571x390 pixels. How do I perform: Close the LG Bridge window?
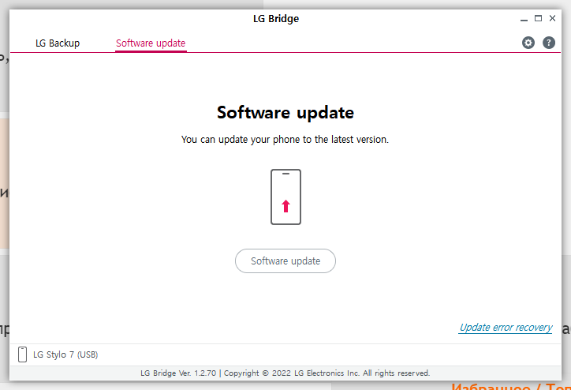click(552, 18)
